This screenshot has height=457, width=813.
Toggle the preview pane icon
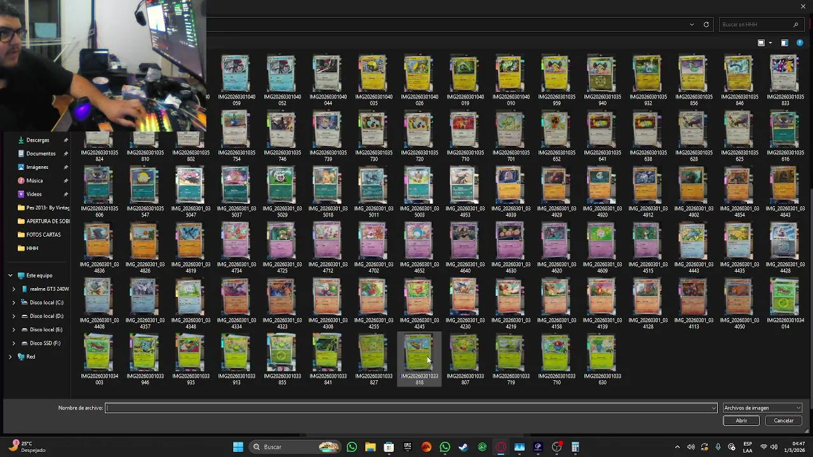[784, 43]
